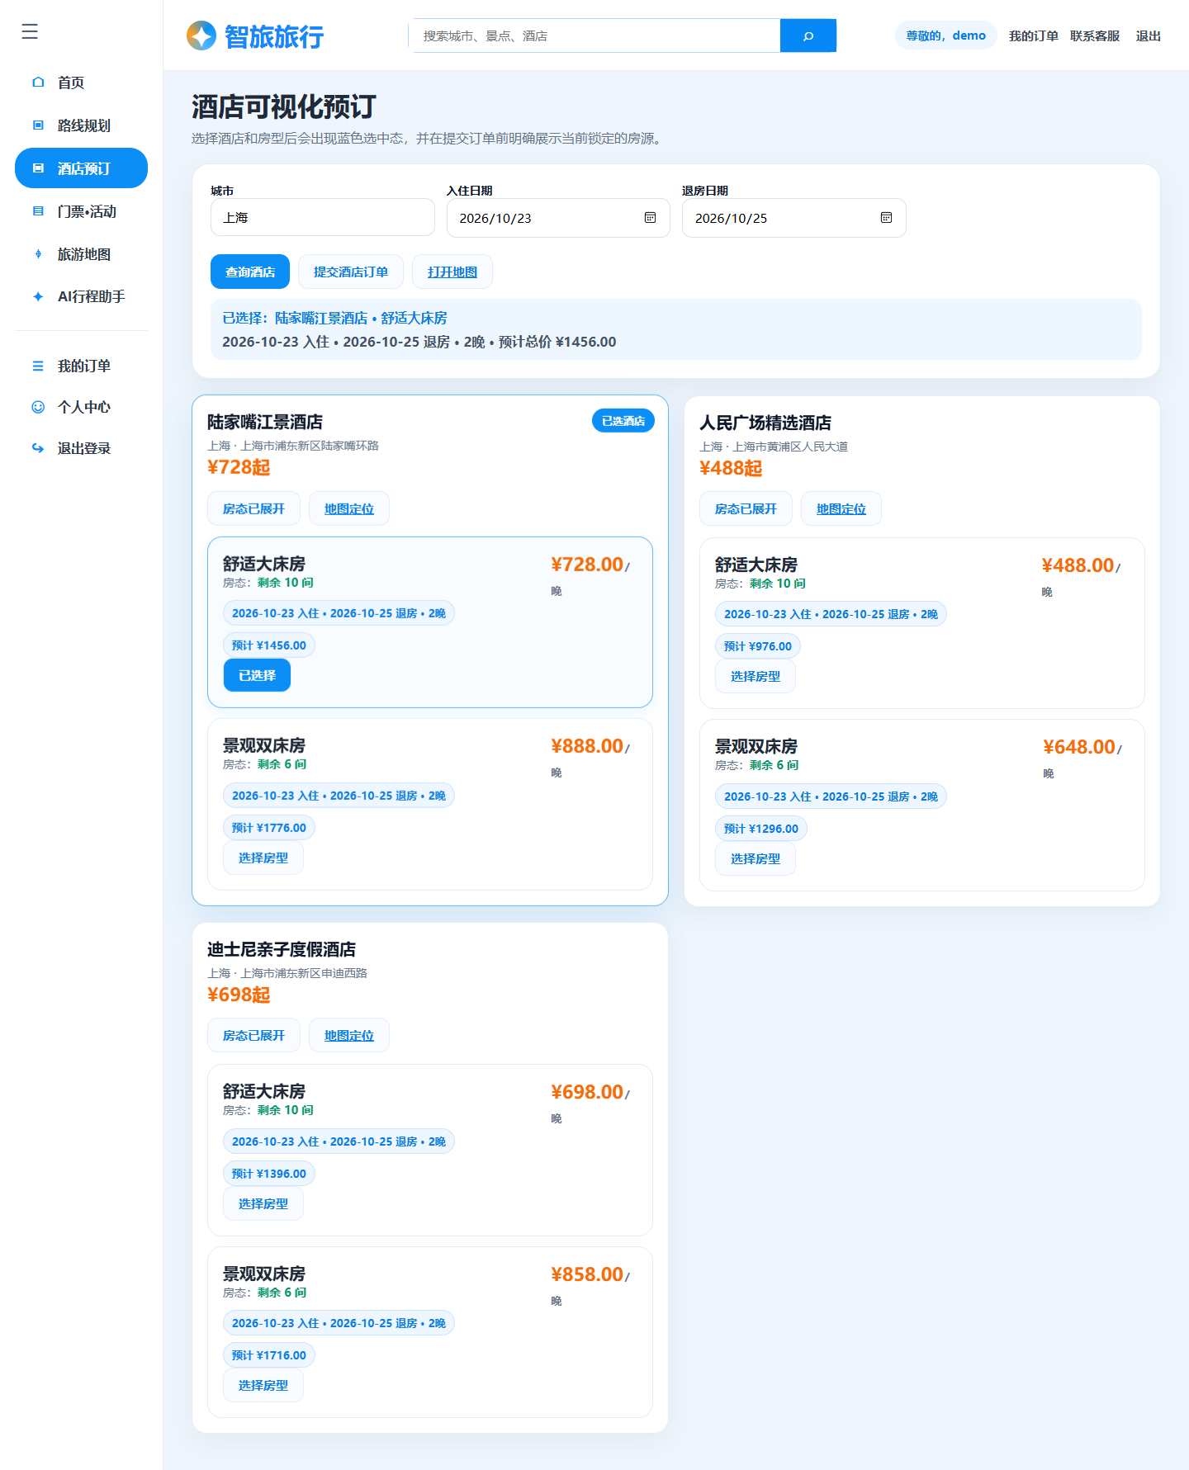Click 地图定位 for 迪士尼亲子度假酒店

coord(349,1035)
